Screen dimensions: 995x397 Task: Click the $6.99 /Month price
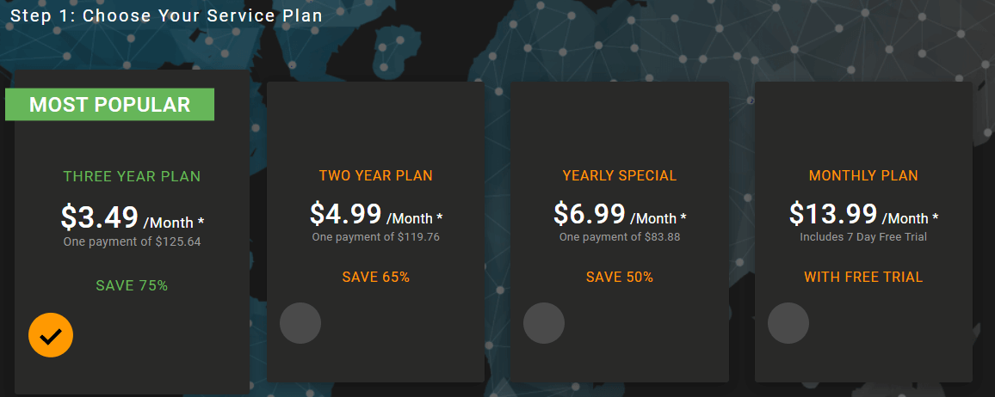click(620, 213)
